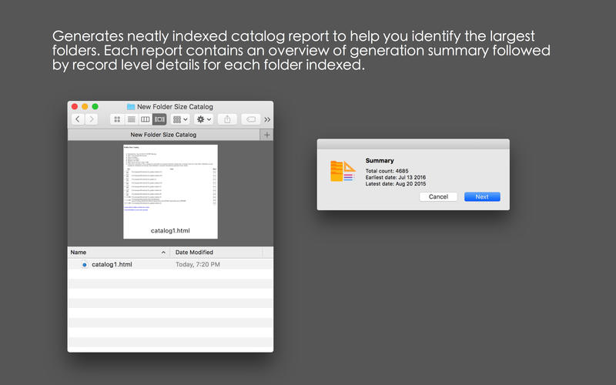The height and width of the screenshot is (385, 616).
Task: Switch Finder to icon view
Action: [x=117, y=119]
